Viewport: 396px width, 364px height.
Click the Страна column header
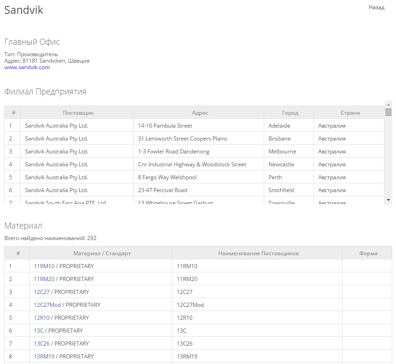tap(349, 112)
